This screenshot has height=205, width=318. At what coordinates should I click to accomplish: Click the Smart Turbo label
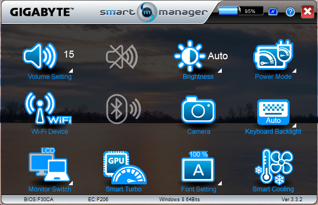pyautogui.click(x=123, y=189)
